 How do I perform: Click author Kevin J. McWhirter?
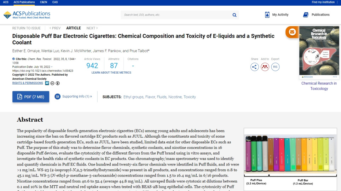[x=76, y=51]
